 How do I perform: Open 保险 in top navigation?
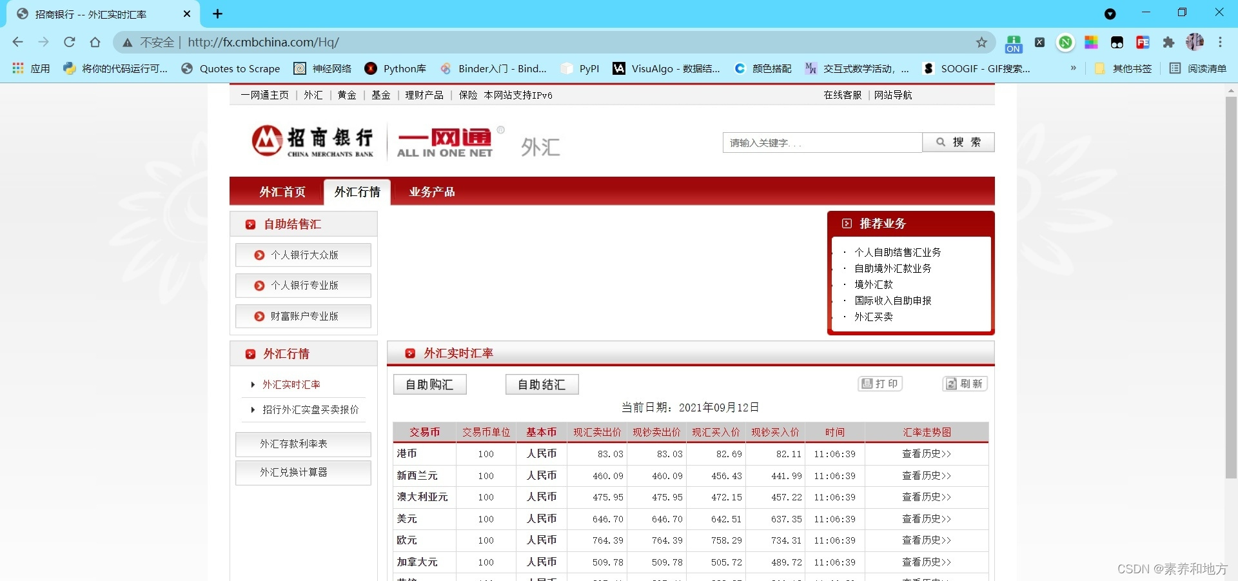(x=468, y=95)
